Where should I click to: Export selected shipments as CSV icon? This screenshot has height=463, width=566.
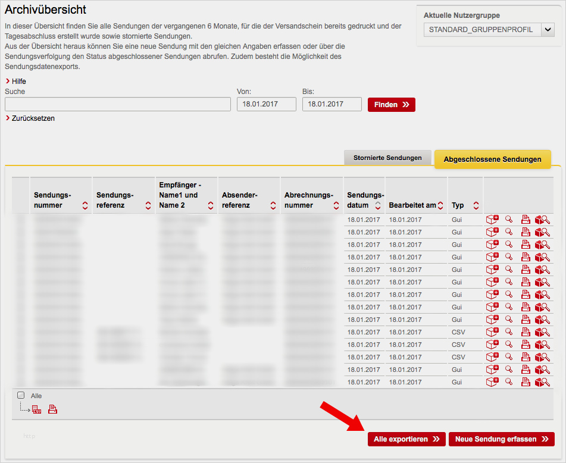click(x=37, y=409)
